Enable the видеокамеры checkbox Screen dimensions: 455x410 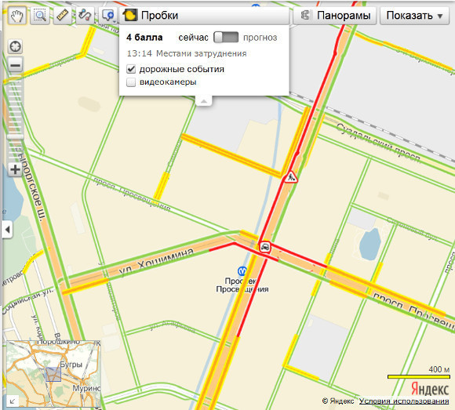(131, 82)
